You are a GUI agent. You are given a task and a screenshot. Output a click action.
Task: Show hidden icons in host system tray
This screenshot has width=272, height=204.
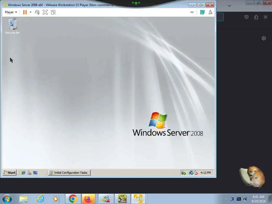point(226,199)
